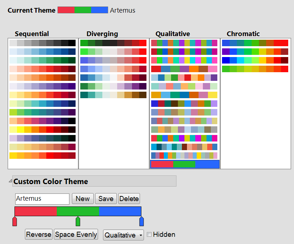Open the Qualitative theme type dropdown
The image size is (294, 244).
pyautogui.click(x=123, y=235)
